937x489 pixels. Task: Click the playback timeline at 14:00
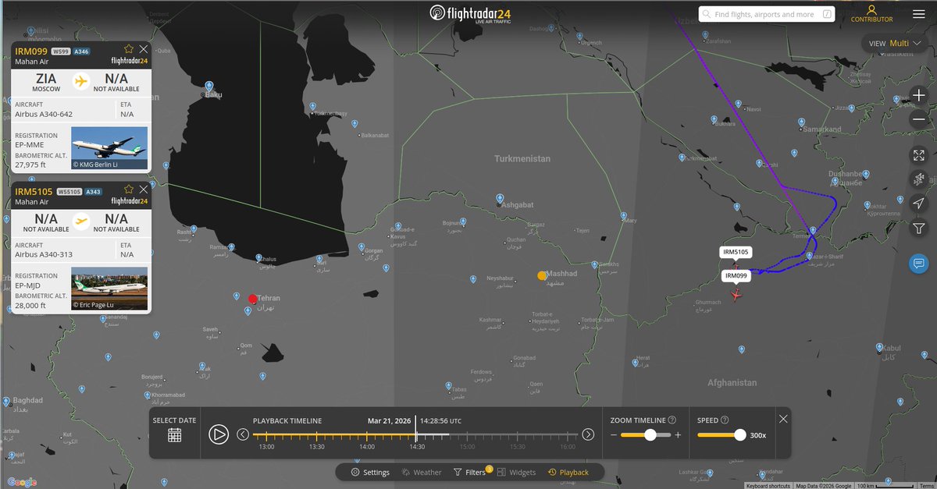(366, 434)
